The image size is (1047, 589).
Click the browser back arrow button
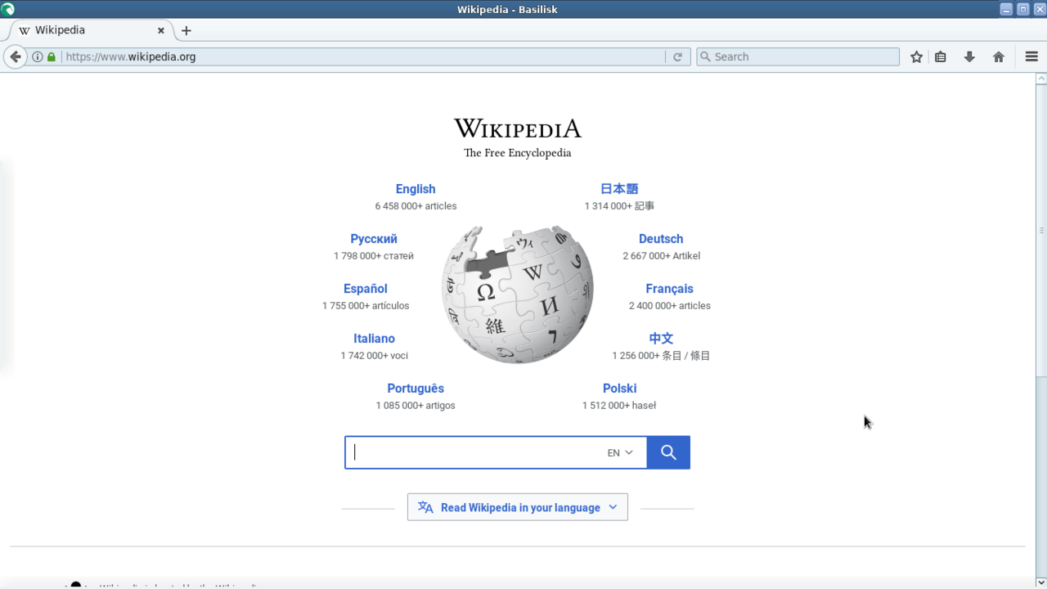pos(15,56)
